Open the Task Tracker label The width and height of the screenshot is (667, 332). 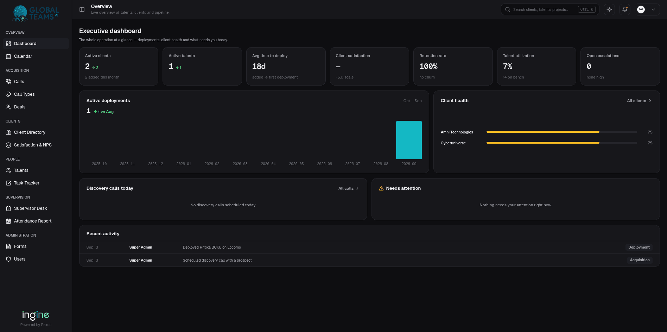point(27,183)
